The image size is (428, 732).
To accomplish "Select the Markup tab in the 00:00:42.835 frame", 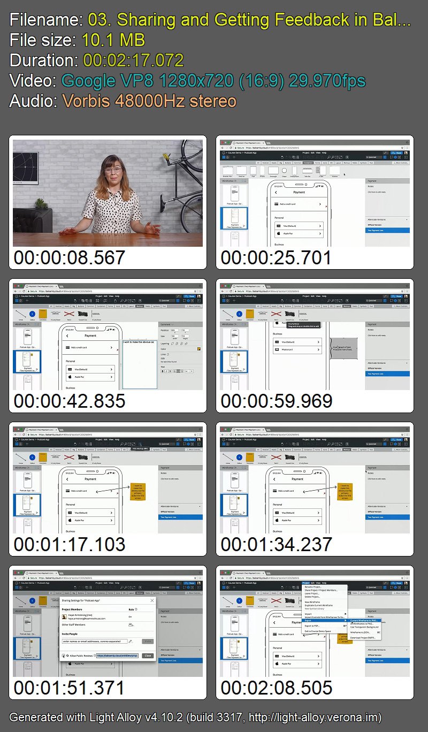I will (x=140, y=306).
